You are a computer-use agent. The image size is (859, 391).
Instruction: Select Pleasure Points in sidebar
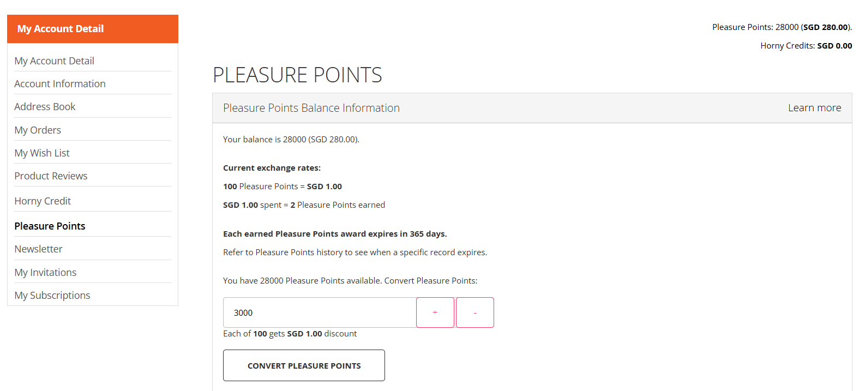click(x=50, y=226)
